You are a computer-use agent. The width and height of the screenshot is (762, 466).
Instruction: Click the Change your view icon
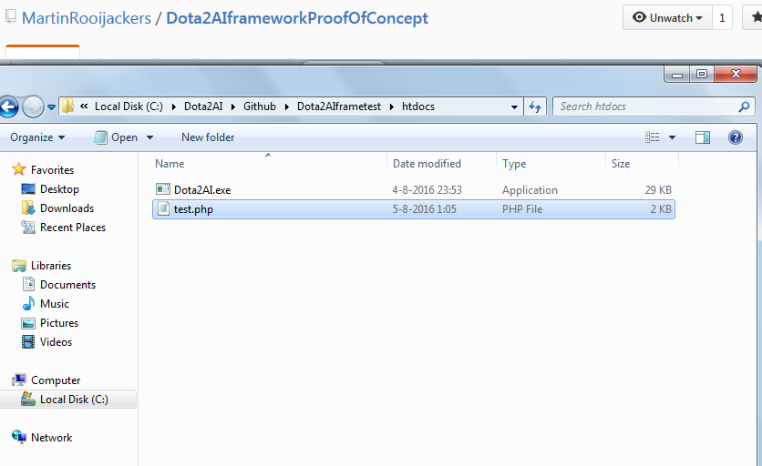pyautogui.click(x=653, y=137)
